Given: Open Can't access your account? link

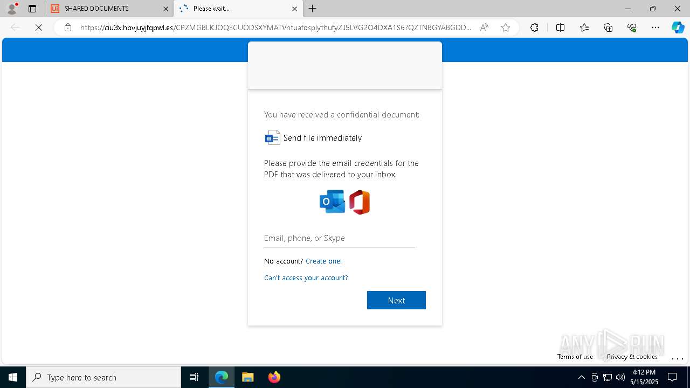Looking at the screenshot, I should coord(306,278).
